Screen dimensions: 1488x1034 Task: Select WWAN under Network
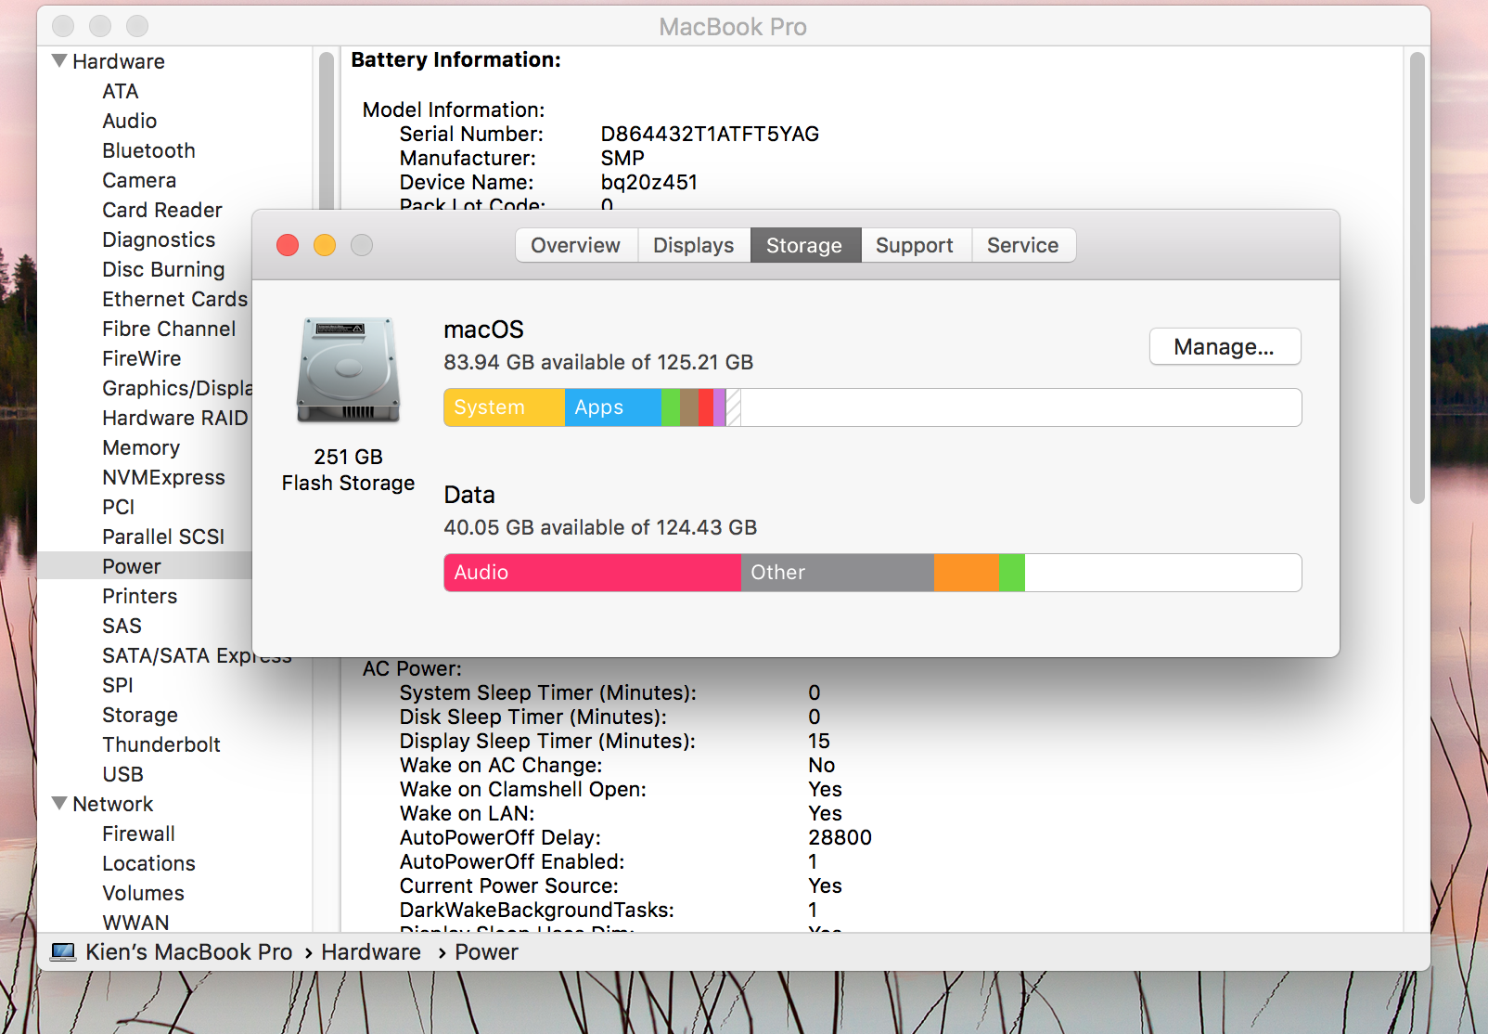coord(136,923)
